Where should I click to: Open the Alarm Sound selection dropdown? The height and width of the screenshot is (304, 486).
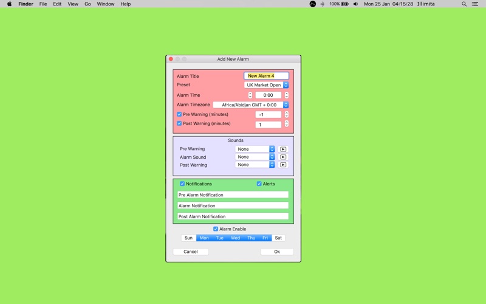[x=255, y=157]
